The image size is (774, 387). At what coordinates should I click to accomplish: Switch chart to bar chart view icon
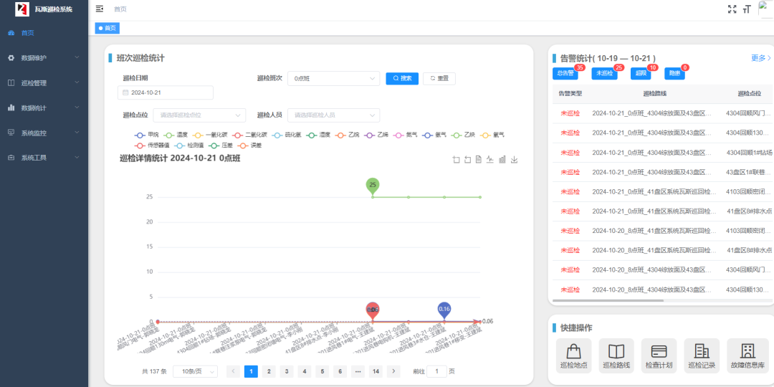tap(502, 159)
